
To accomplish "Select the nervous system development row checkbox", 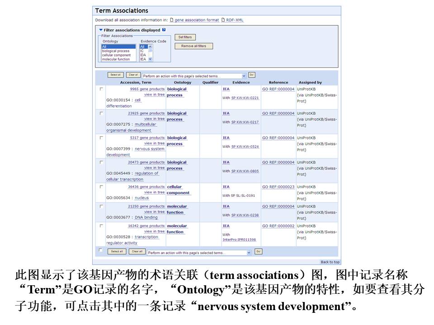I will (x=101, y=138).
